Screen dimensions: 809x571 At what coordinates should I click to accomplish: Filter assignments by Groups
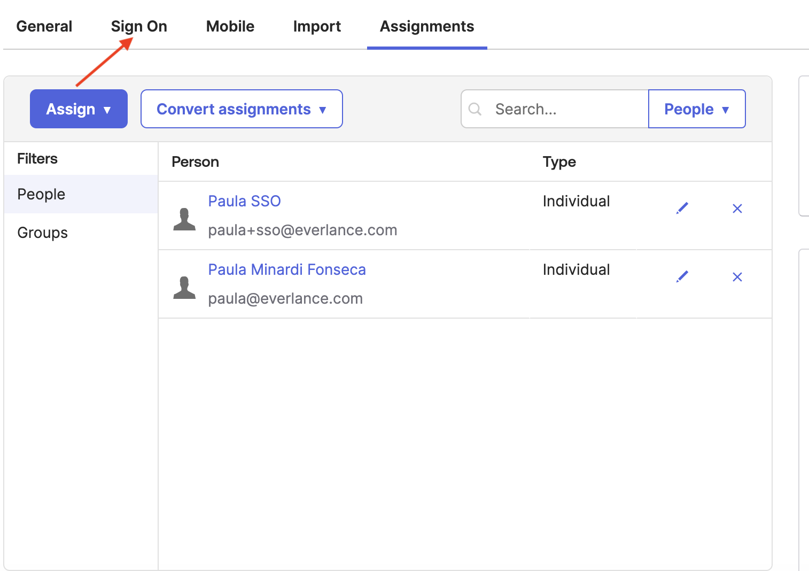(42, 233)
